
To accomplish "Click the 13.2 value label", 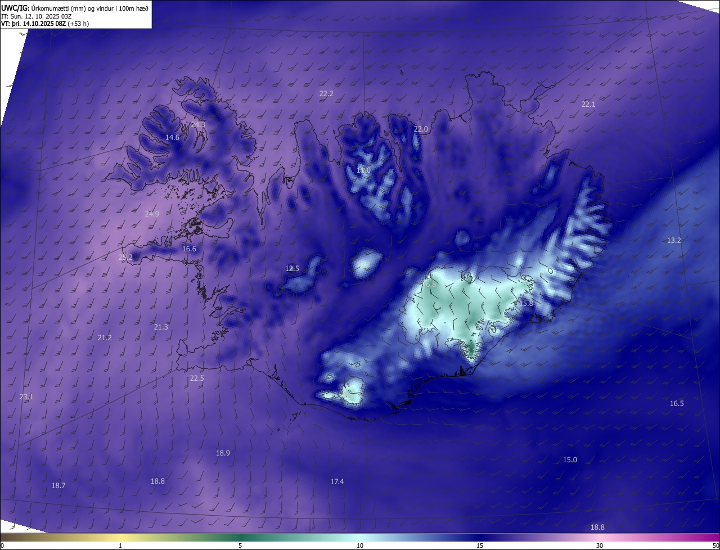I will [x=674, y=240].
